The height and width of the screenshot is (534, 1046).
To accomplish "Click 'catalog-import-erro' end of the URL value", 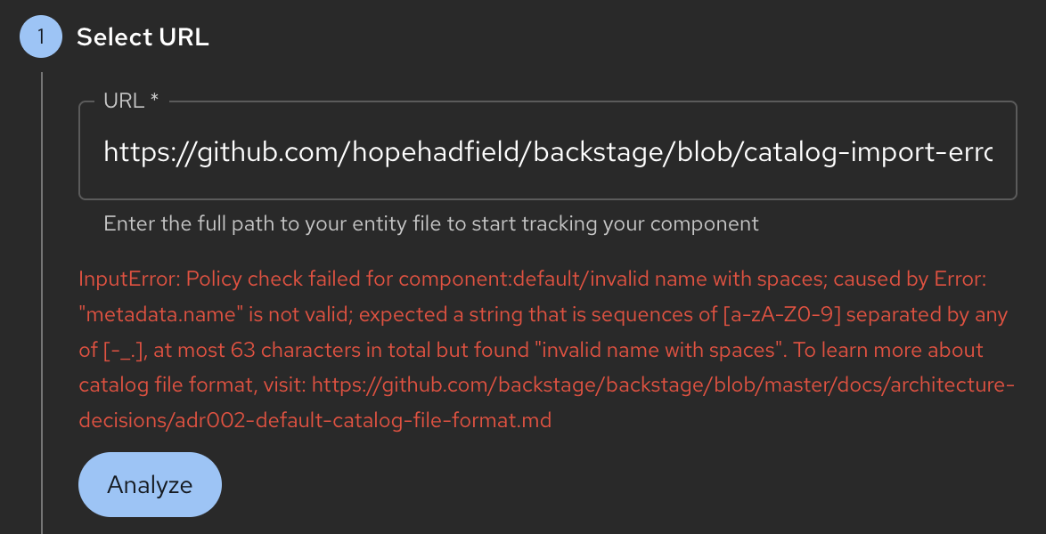I will [x=869, y=152].
